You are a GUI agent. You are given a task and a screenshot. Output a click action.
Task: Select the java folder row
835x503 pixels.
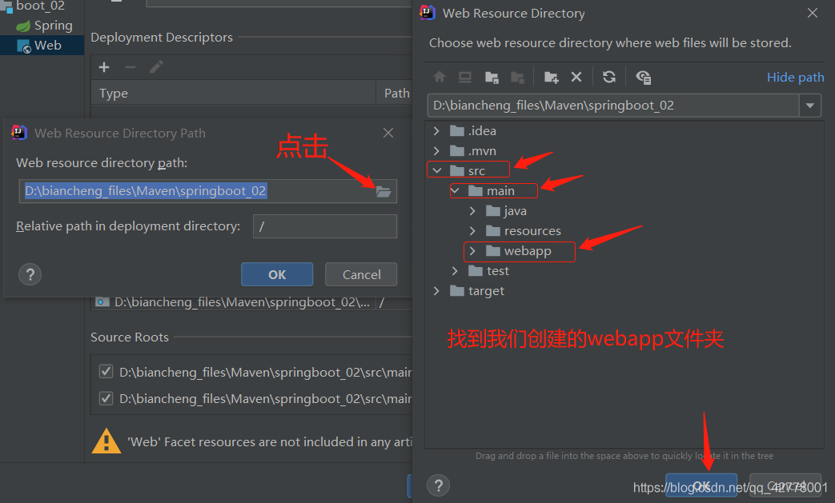[624, 211]
